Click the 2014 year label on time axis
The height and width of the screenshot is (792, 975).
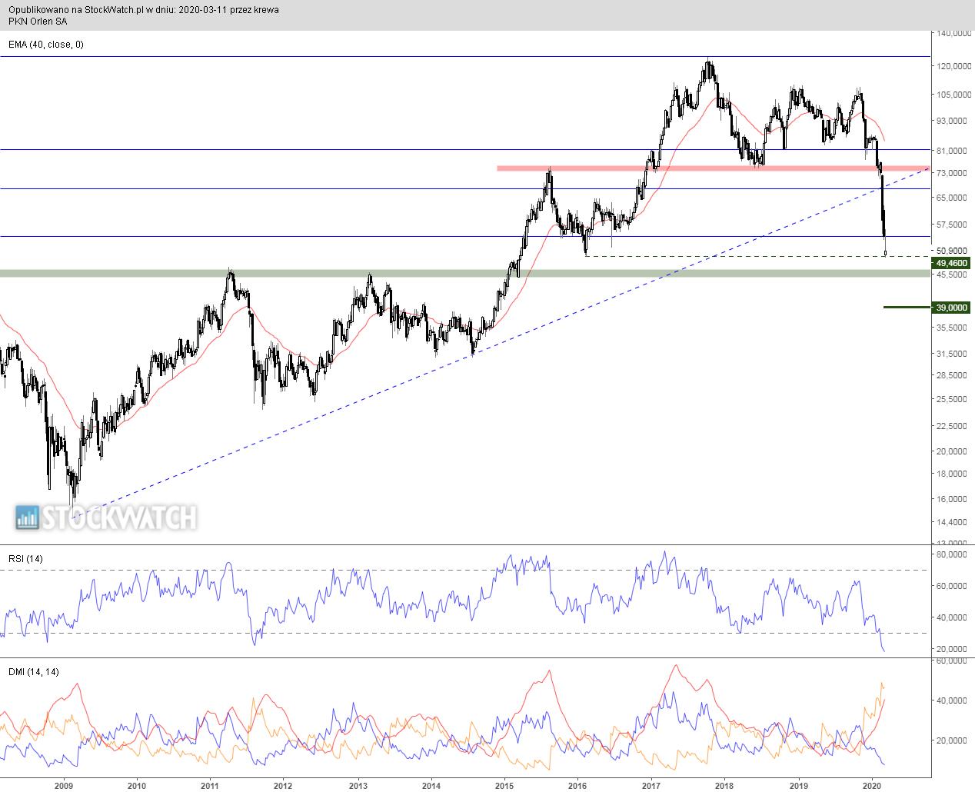coord(431,785)
